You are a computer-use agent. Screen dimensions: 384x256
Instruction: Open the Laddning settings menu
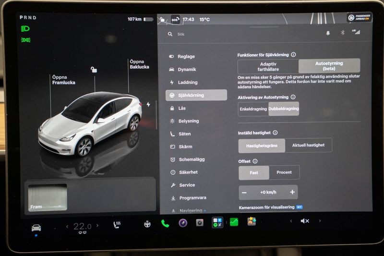pyautogui.click(x=183, y=82)
